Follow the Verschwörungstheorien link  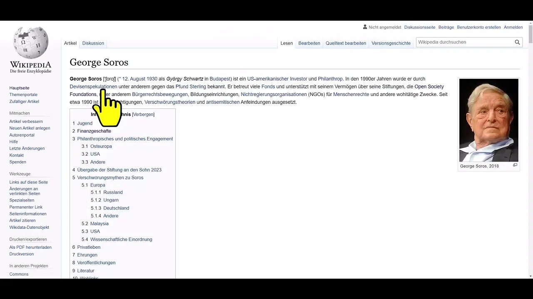pyautogui.click(x=170, y=102)
